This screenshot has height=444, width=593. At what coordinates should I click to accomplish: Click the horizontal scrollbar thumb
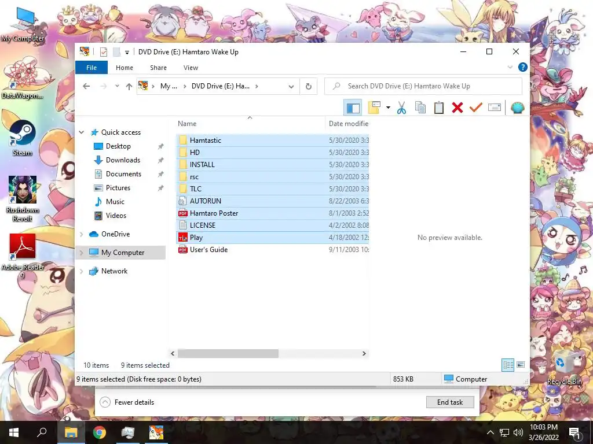point(228,353)
